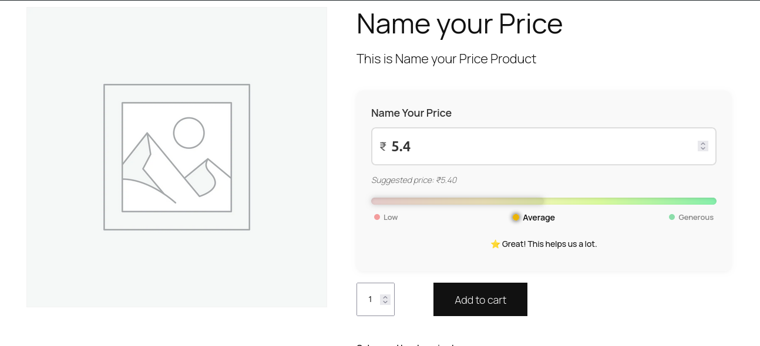Click inside the quantity input box
Image resolution: width=760 pixels, height=346 pixels.
370,300
